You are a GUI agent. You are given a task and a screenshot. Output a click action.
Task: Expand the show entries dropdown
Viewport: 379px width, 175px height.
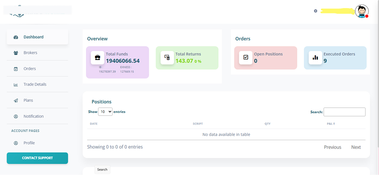pyautogui.click(x=105, y=111)
